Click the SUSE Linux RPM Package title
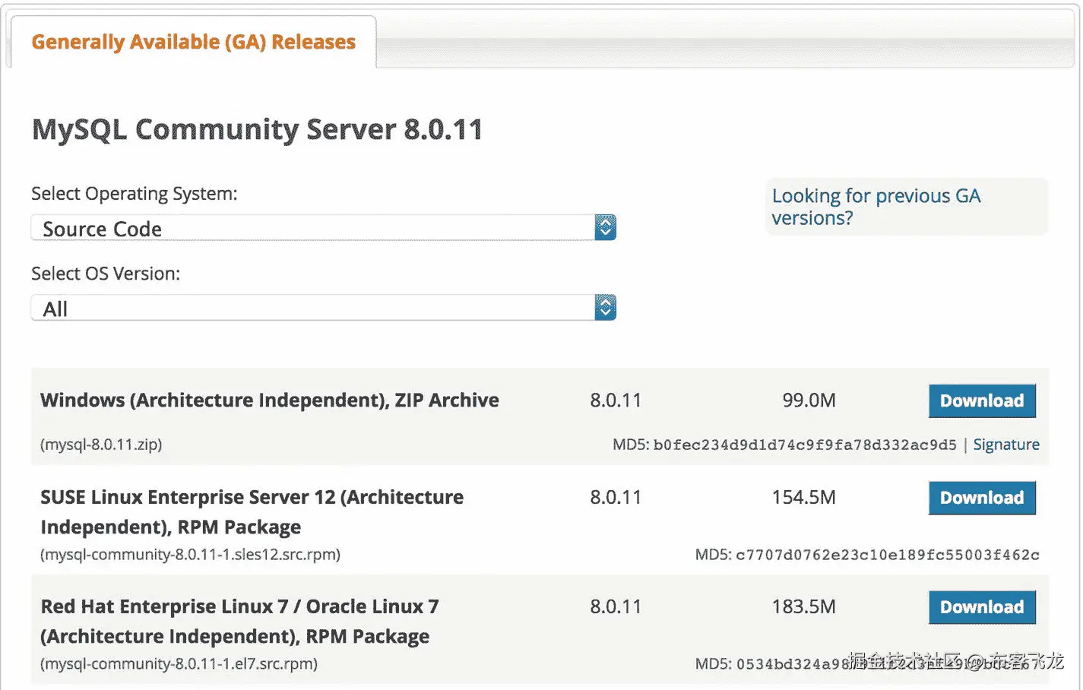 tap(252, 511)
